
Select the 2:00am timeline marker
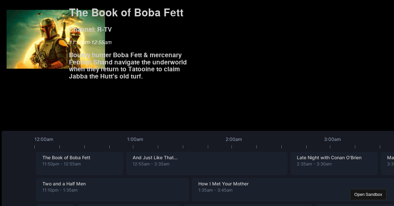click(x=233, y=139)
